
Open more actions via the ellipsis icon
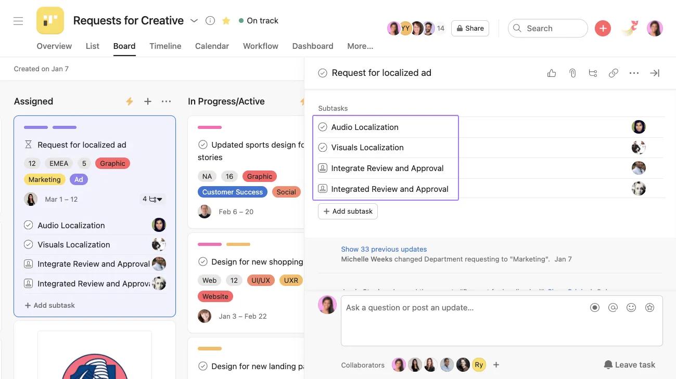tap(634, 73)
